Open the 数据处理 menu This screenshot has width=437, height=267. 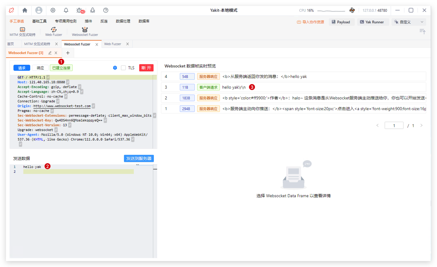click(123, 21)
